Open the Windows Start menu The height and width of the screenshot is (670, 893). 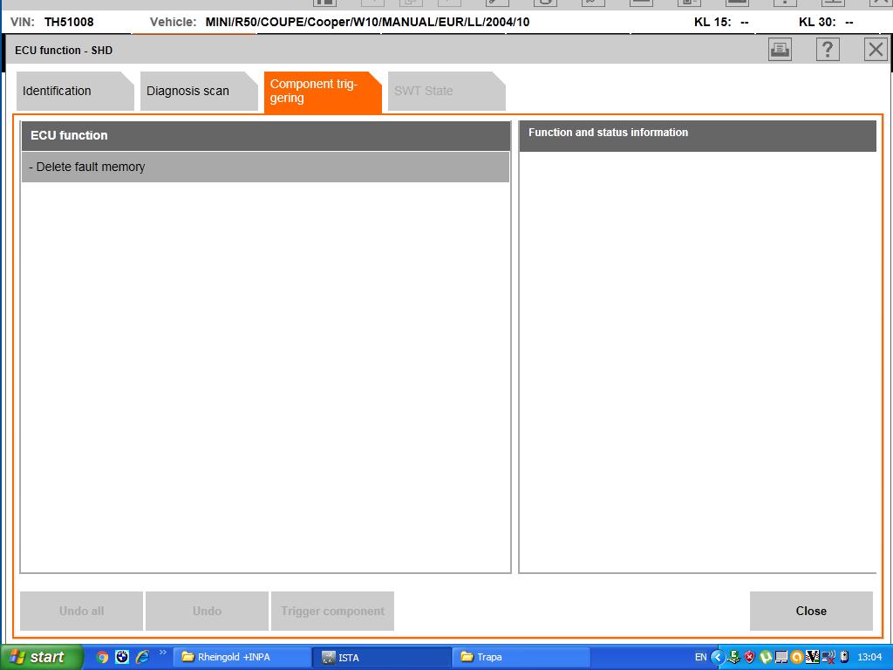click(41, 657)
